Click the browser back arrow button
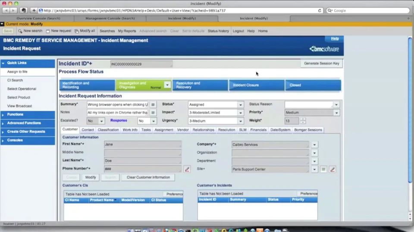The image size is (414, 232). coord(6,10)
